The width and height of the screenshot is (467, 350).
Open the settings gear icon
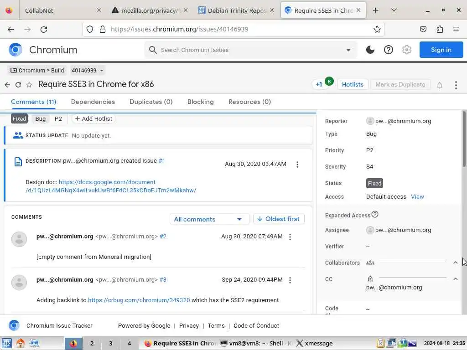click(x=406, y=50)
